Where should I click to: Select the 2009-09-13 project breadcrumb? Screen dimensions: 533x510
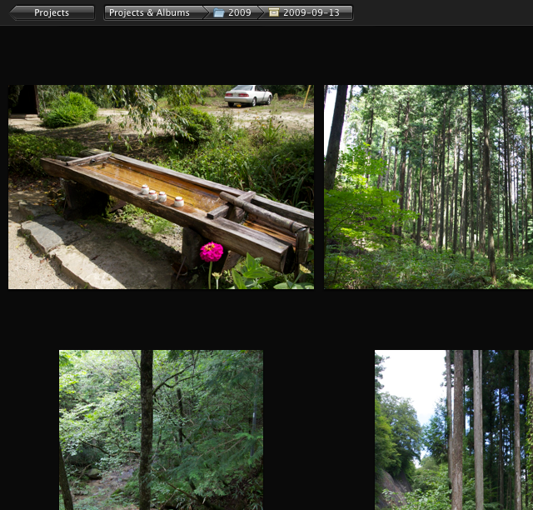pyautogui.click(x=307, y=13)
